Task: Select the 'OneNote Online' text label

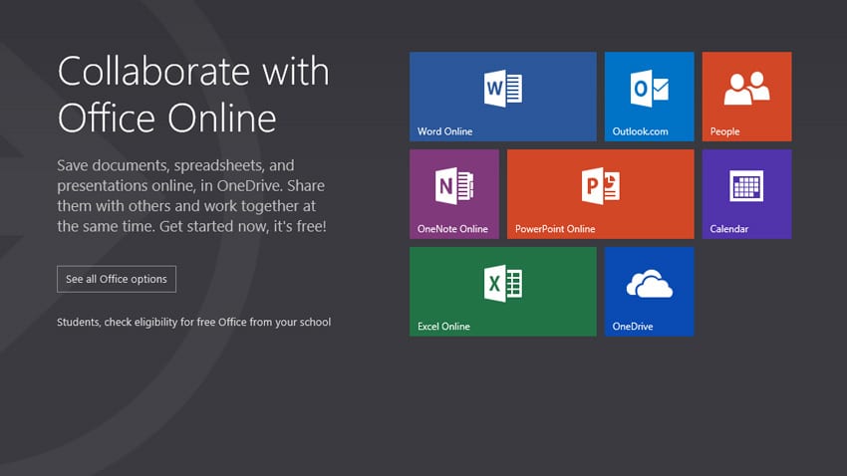Action: click(452, 229)
